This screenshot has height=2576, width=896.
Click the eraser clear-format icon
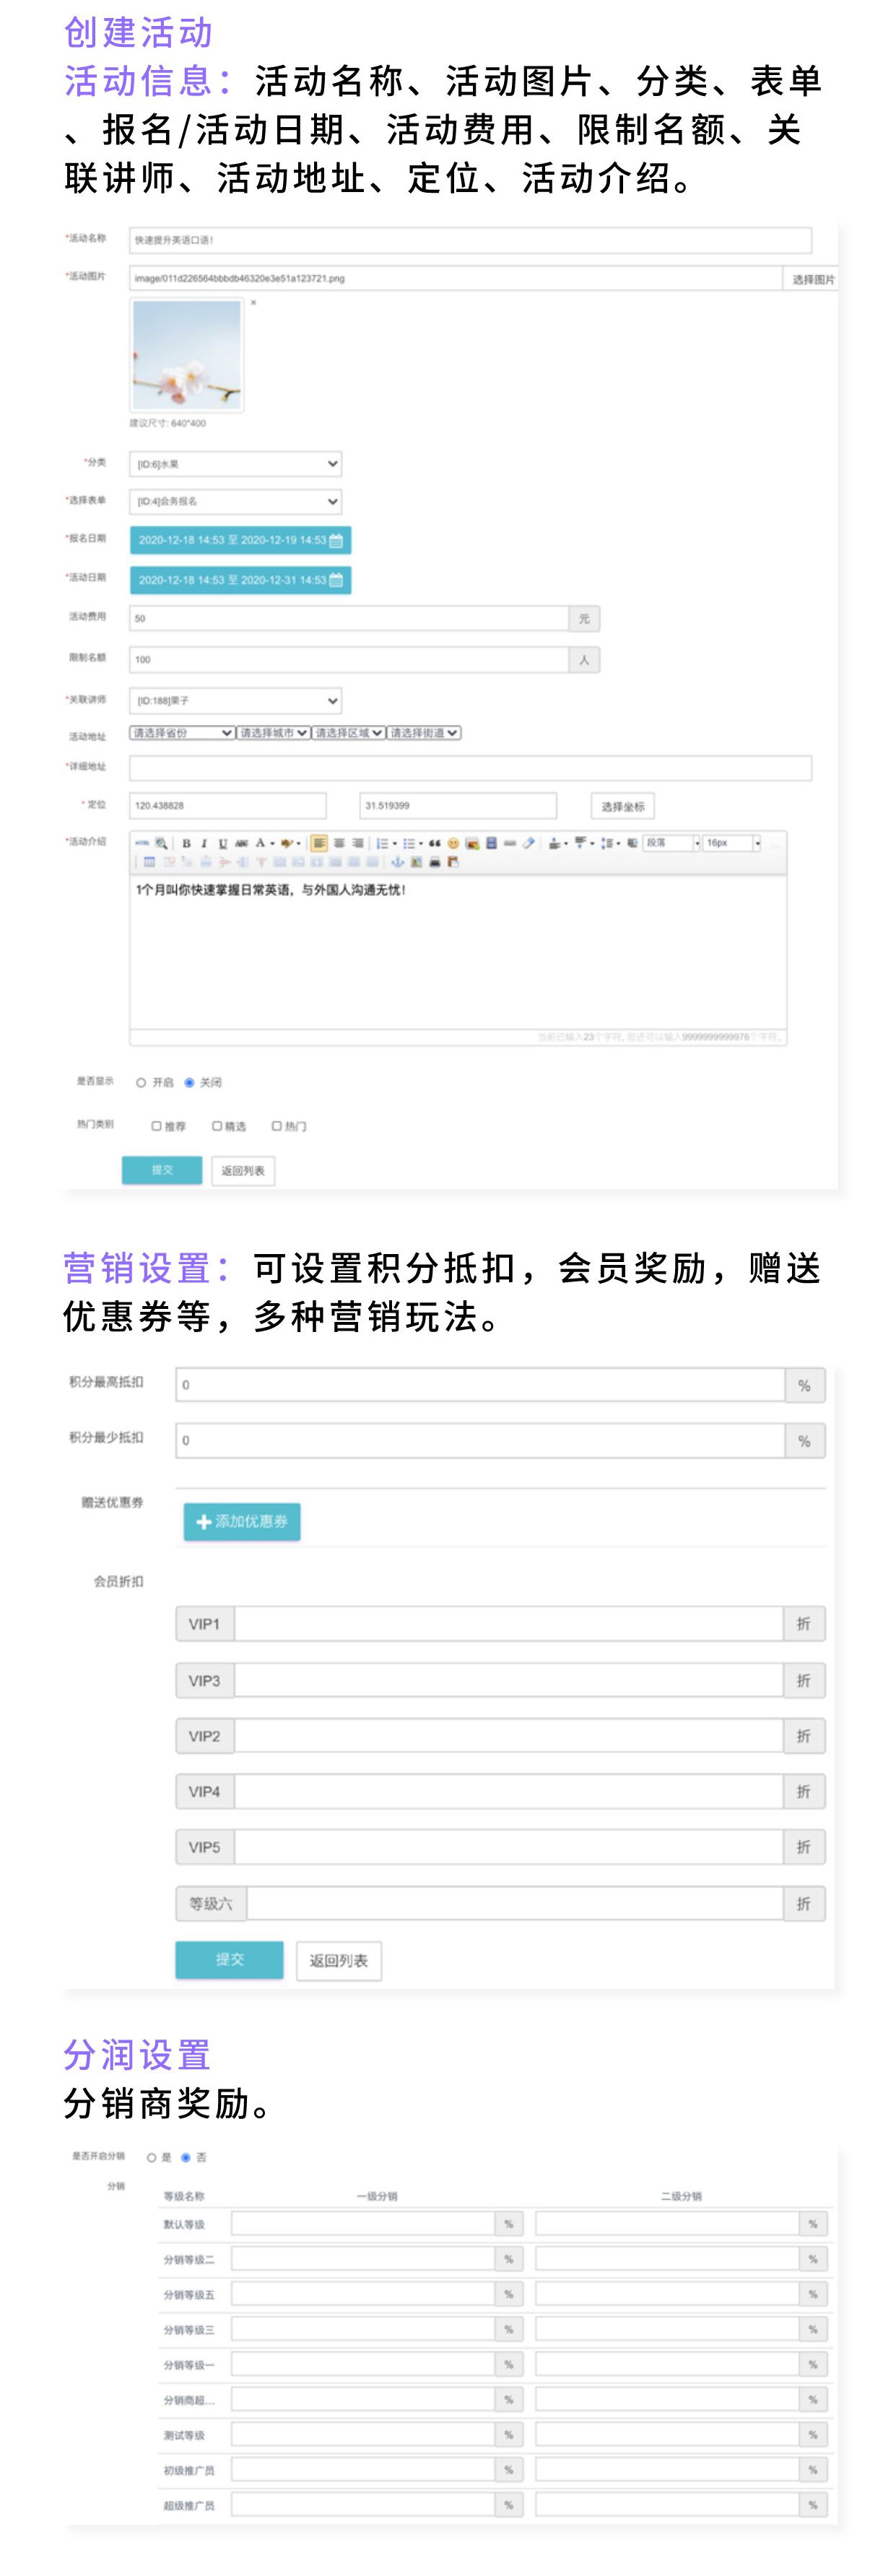[x=529, y=843]
